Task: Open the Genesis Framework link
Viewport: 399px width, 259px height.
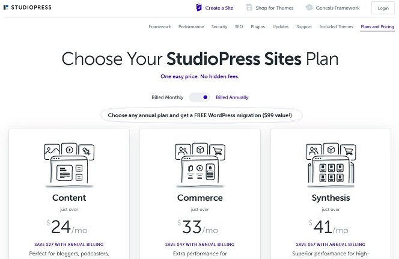Action: pyautogui.click(x=338, y=8)
